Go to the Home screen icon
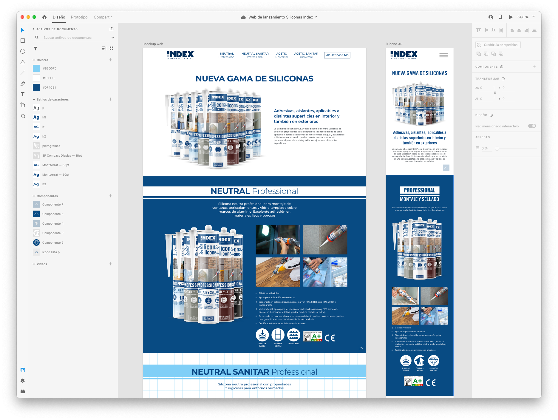558x420 pixels. pos(44,17)
